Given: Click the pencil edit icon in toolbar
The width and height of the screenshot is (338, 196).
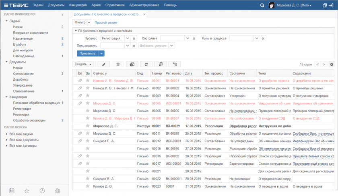Looking at the screenshot, I should point(103,64).
